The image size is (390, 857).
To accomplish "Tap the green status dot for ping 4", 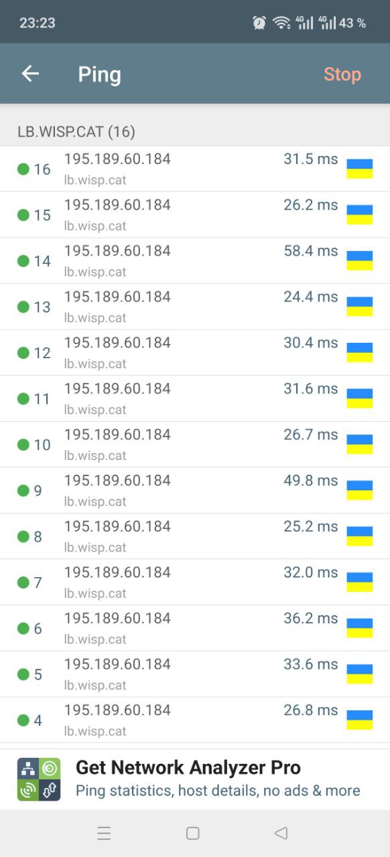I will click(x=23, y=720).
